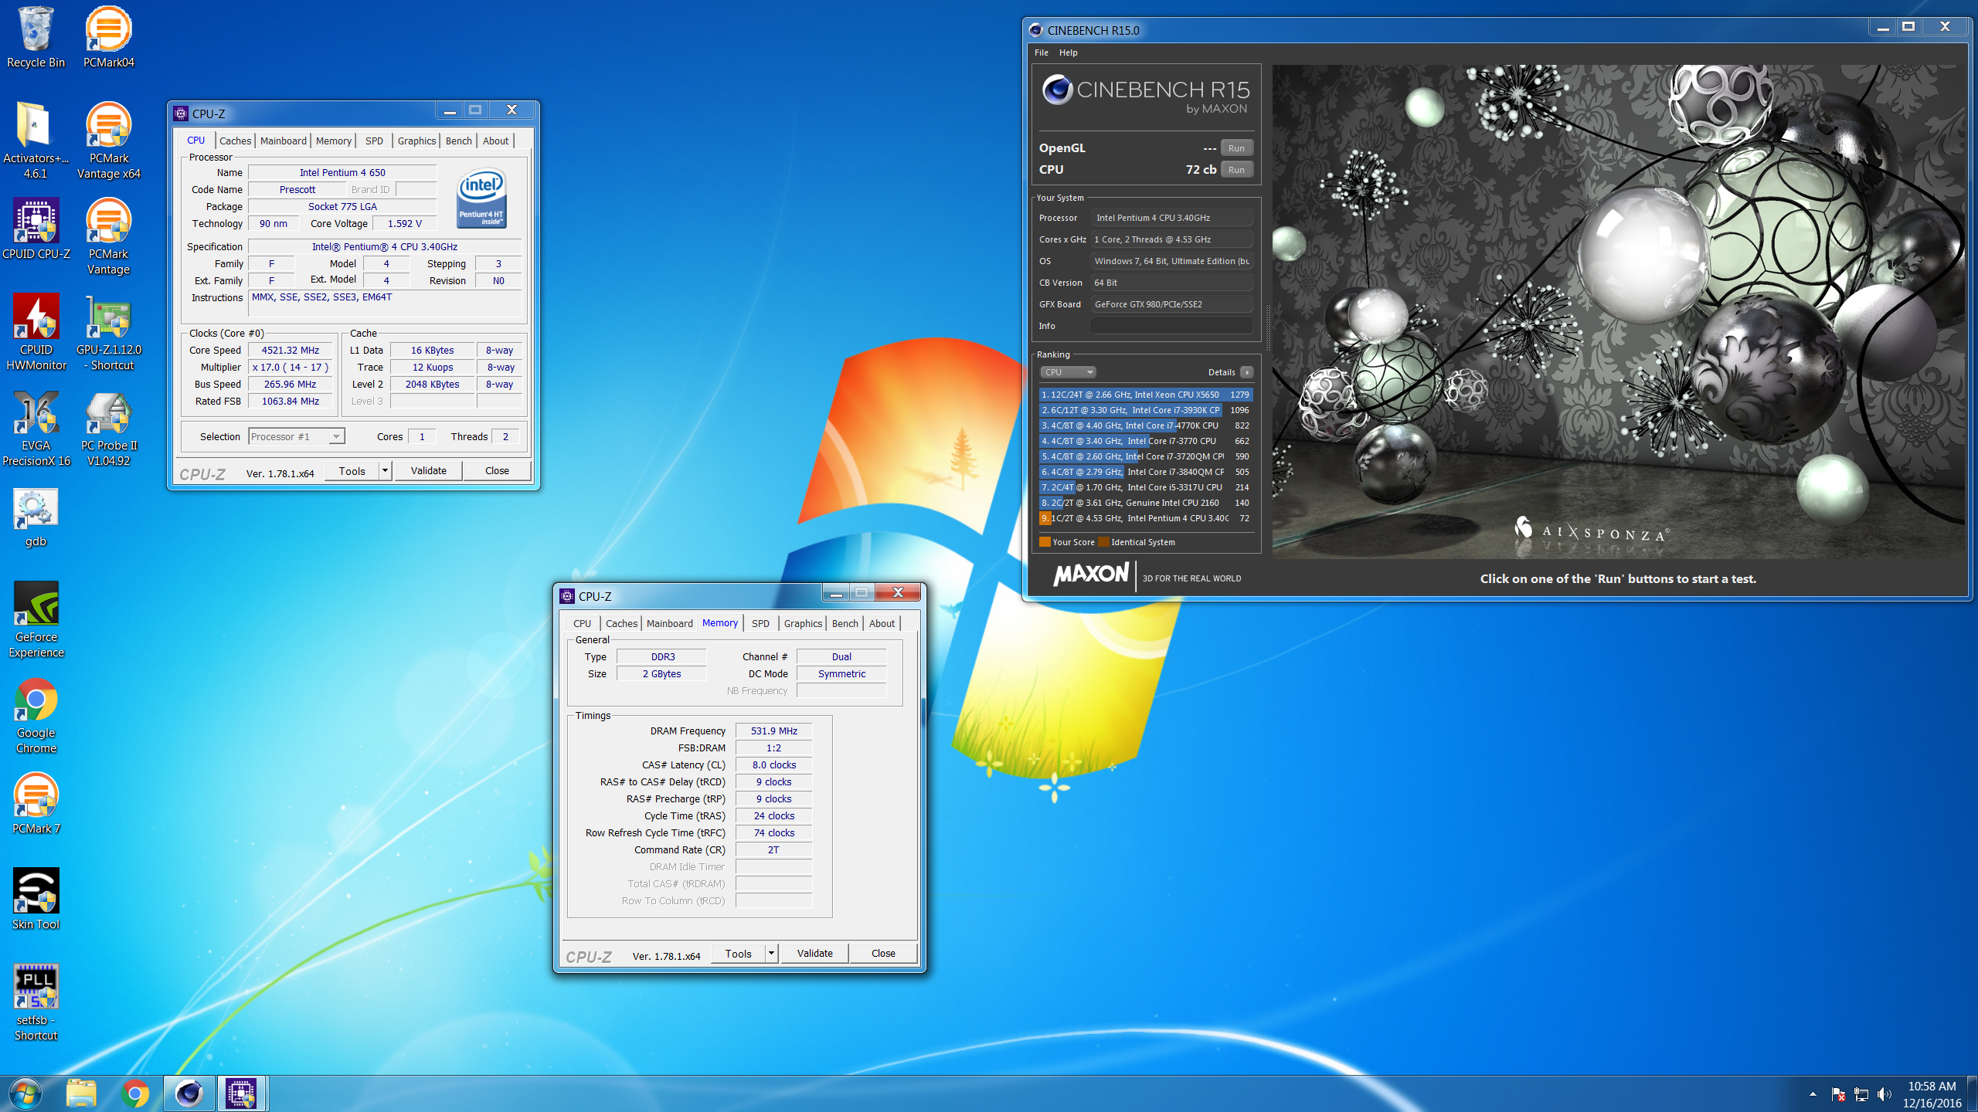
Task: Open Action Center flag icon
Action: pyautogui.click(x=1838, y=1094)
